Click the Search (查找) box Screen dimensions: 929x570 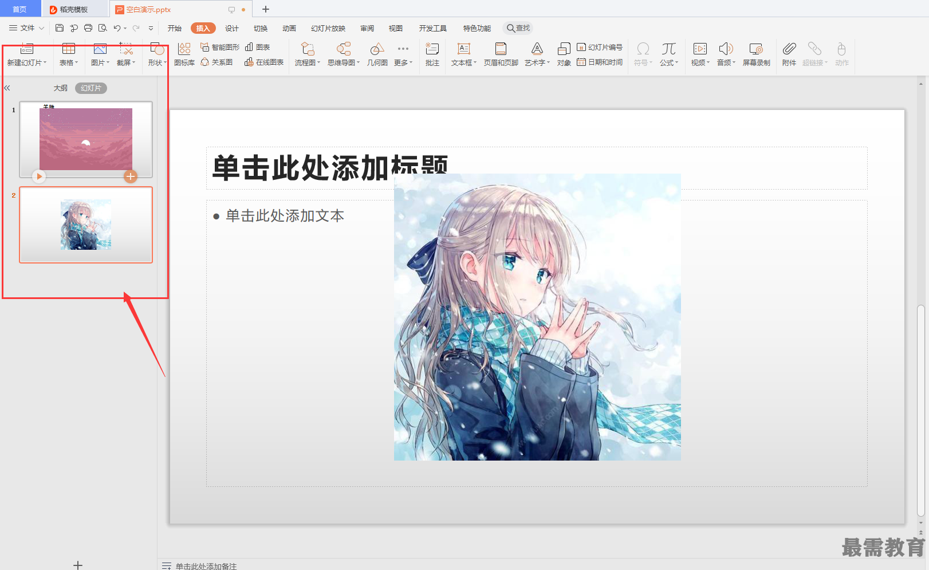pos(518,28)
